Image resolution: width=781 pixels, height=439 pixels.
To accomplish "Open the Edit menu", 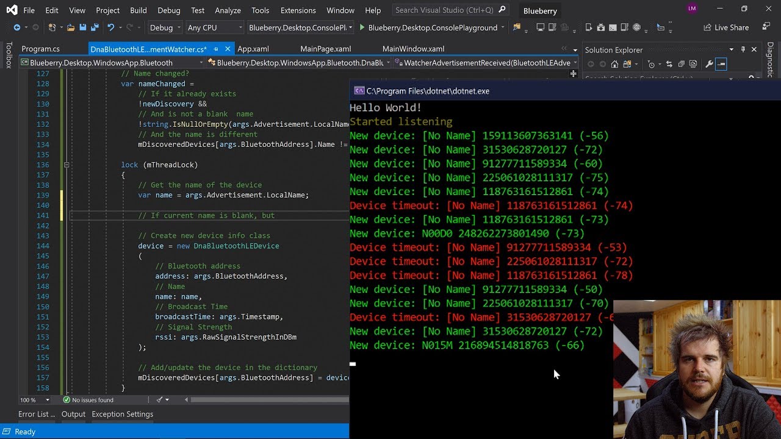I will coord(52,10).
